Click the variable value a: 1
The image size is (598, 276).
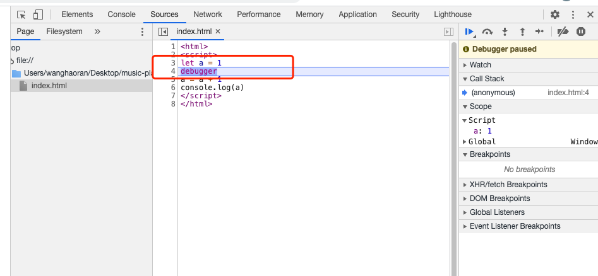(482, 131)
